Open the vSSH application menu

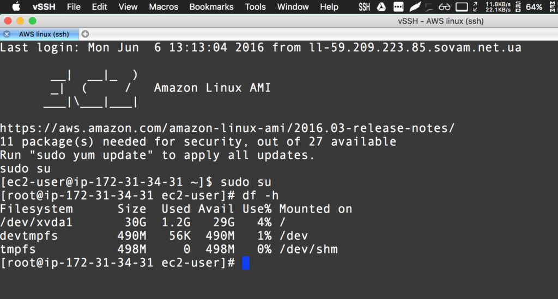pos(44,7)
